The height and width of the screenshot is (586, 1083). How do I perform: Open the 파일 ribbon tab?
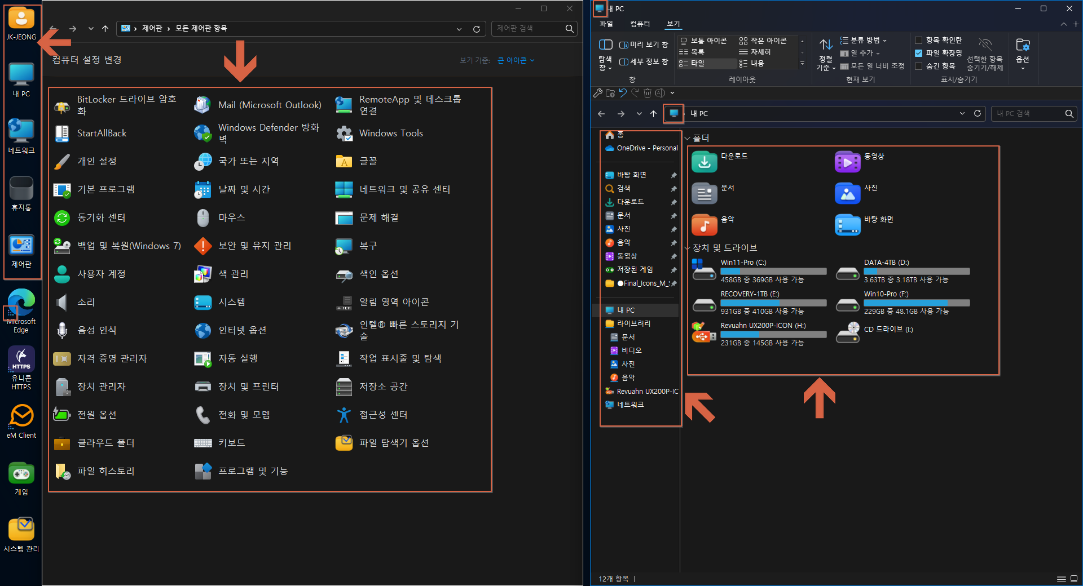(606, 24)
